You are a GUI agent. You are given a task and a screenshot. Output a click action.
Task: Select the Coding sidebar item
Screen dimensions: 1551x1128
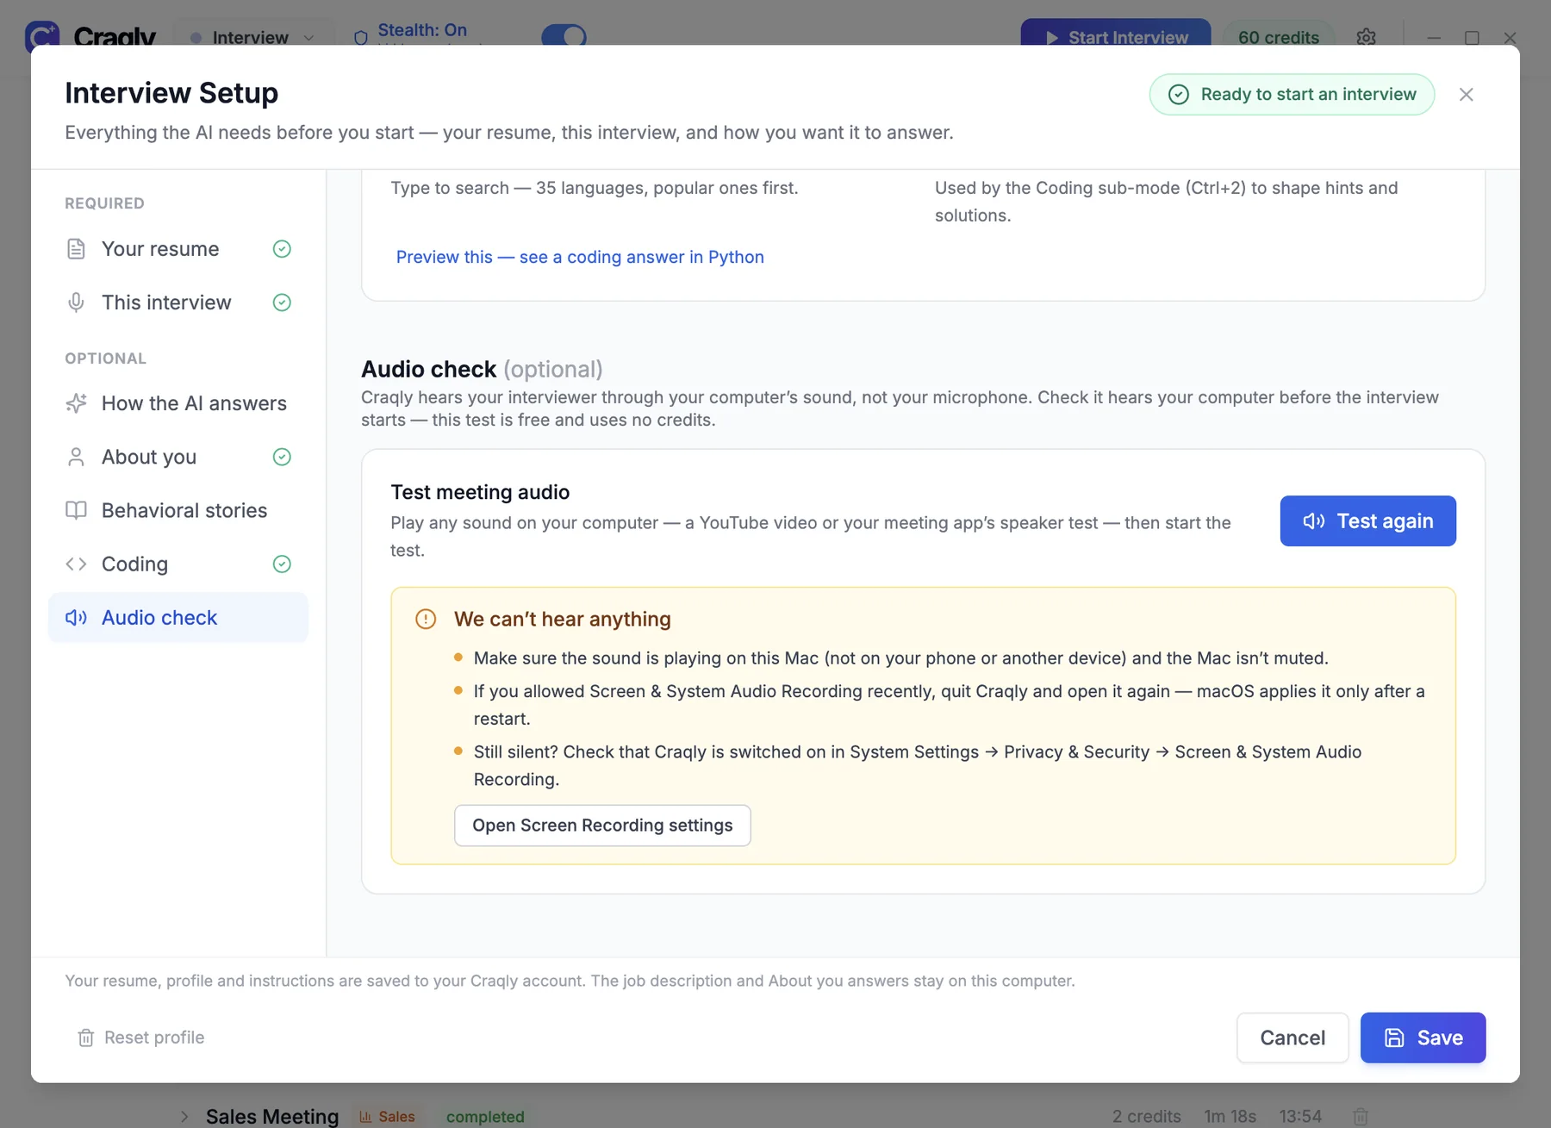[x=178, y=564]
